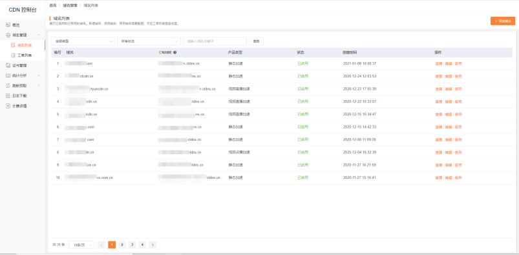Click the previous page arrow in pagination

pos(102,245)
